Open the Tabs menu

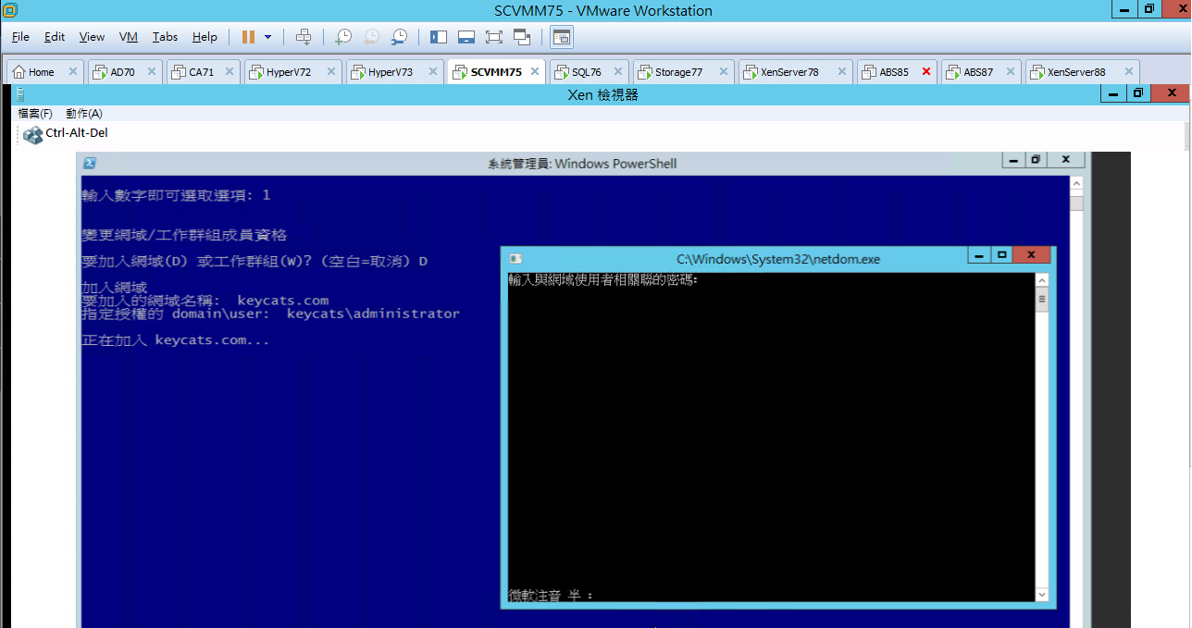pyautogui.click(x=165, y=37)
